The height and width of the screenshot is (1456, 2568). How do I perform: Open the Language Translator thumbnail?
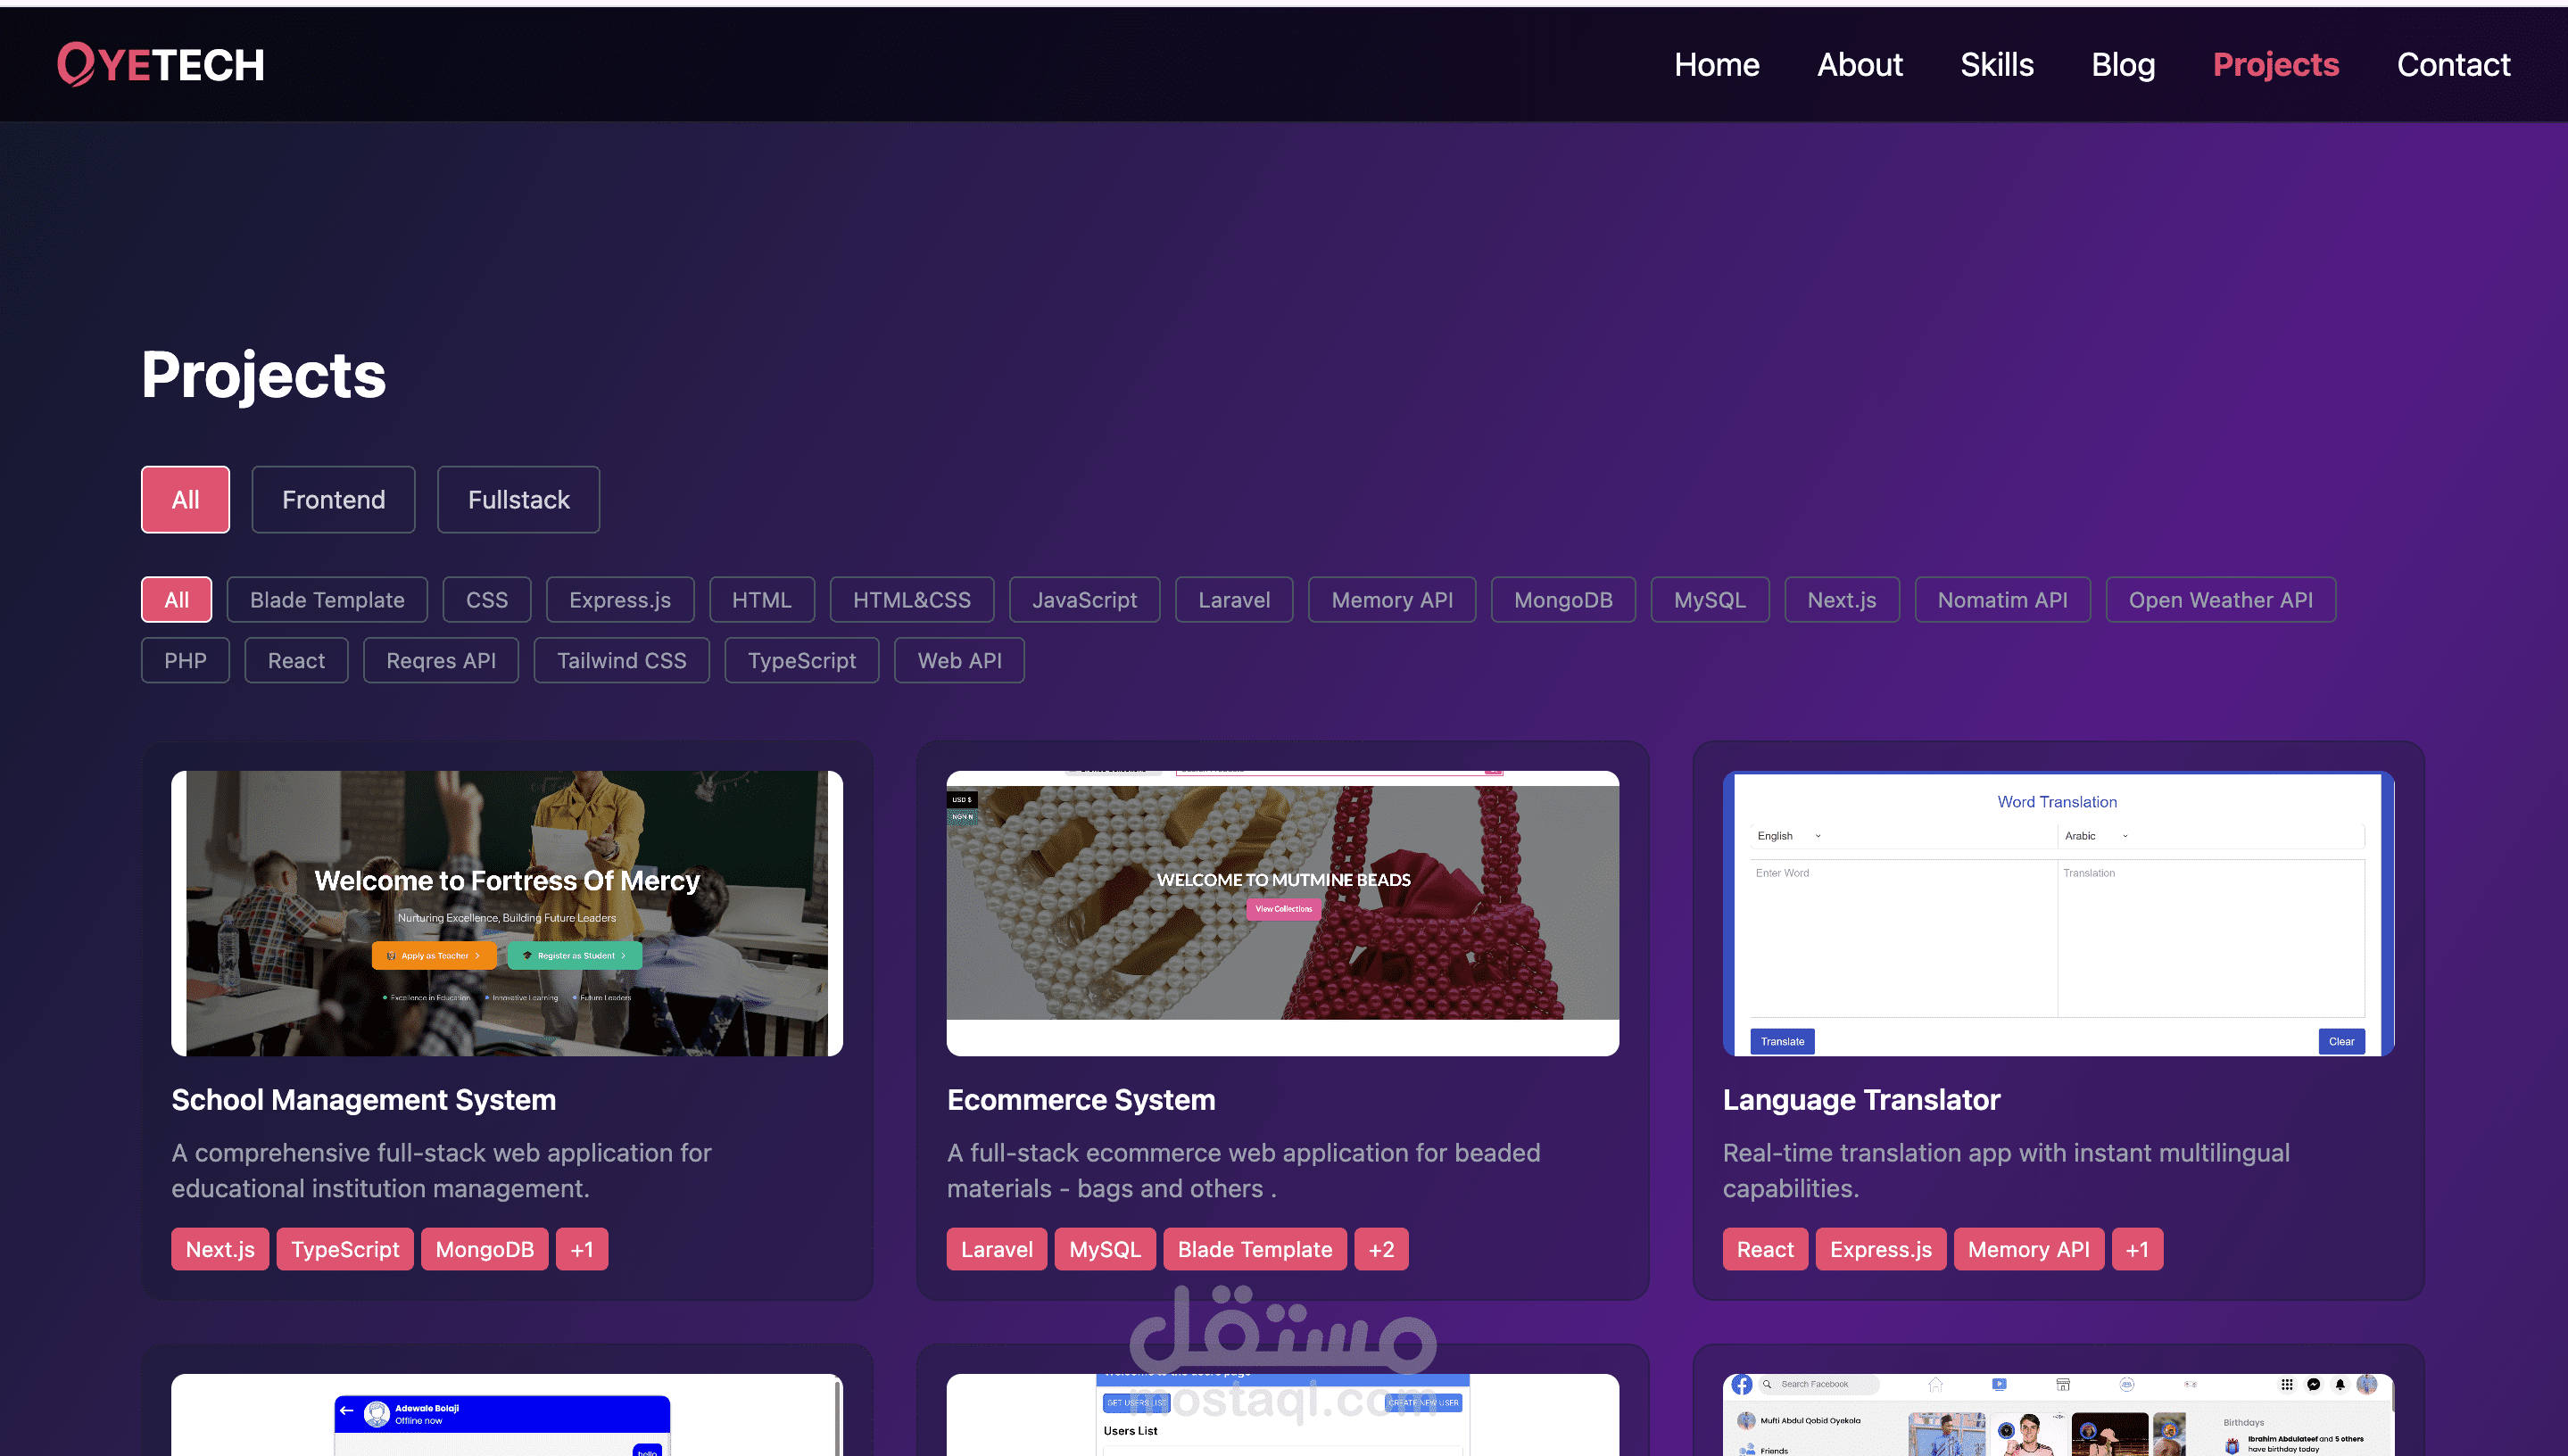(2058, 913)
